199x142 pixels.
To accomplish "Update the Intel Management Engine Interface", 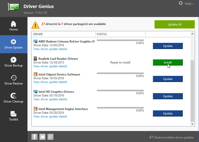I will 168,113.
